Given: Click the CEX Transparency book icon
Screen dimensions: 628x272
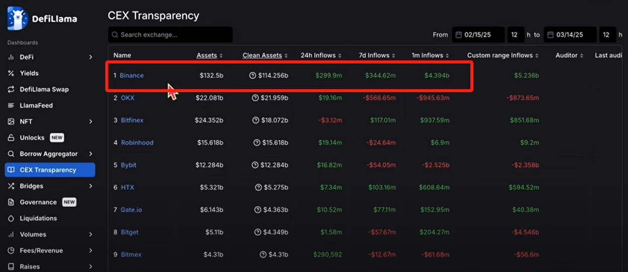Looking at the screenshot, I should (x=11, y=170).
